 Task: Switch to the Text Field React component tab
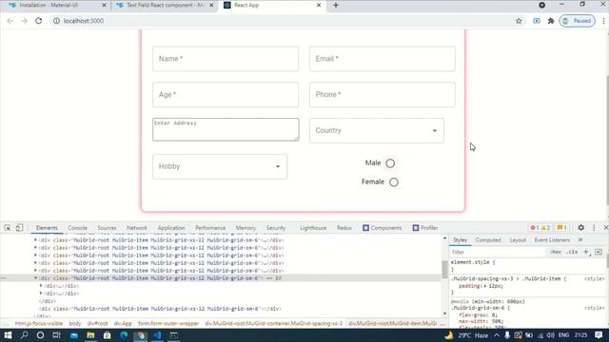coord(165,6)
